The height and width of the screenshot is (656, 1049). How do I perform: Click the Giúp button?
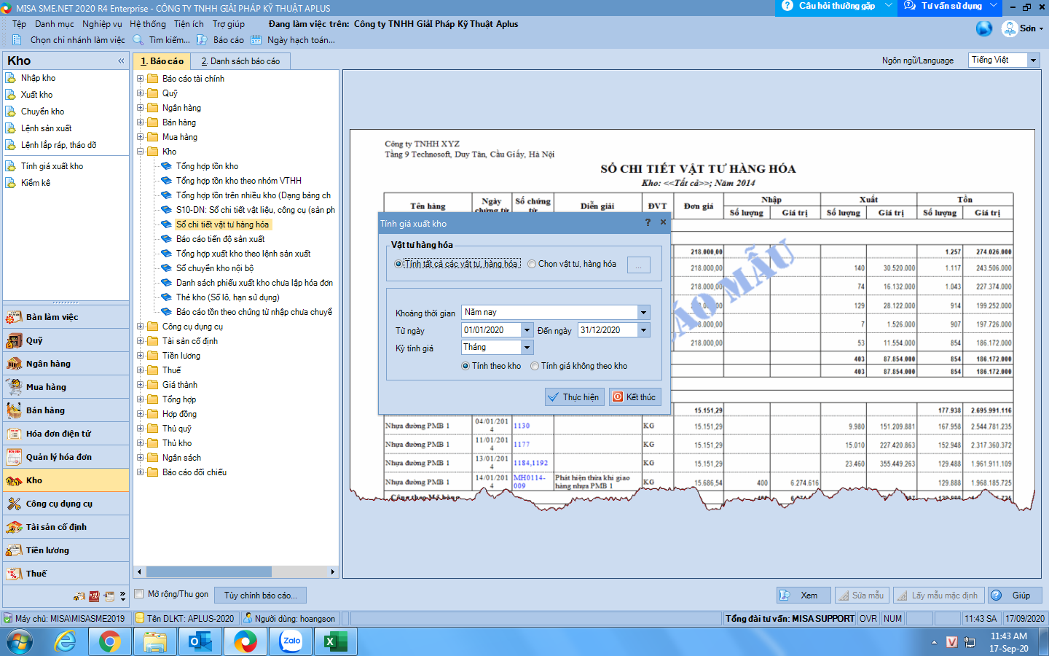click(1015, 596)
